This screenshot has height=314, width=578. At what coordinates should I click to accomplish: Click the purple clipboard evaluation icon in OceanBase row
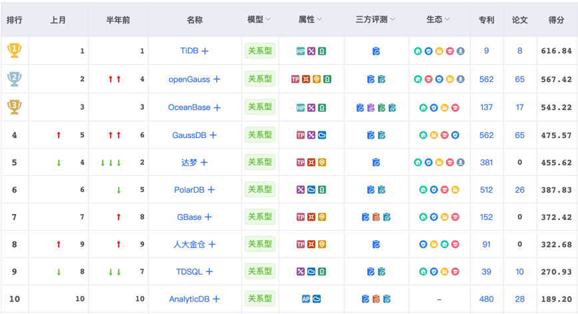[371, 107]
